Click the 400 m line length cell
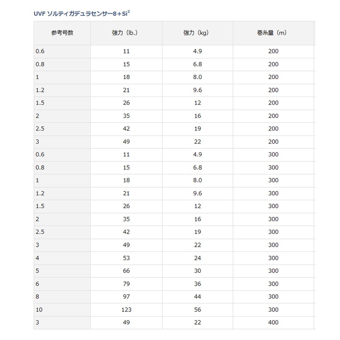340x340 pixels. tap(273, 322)
